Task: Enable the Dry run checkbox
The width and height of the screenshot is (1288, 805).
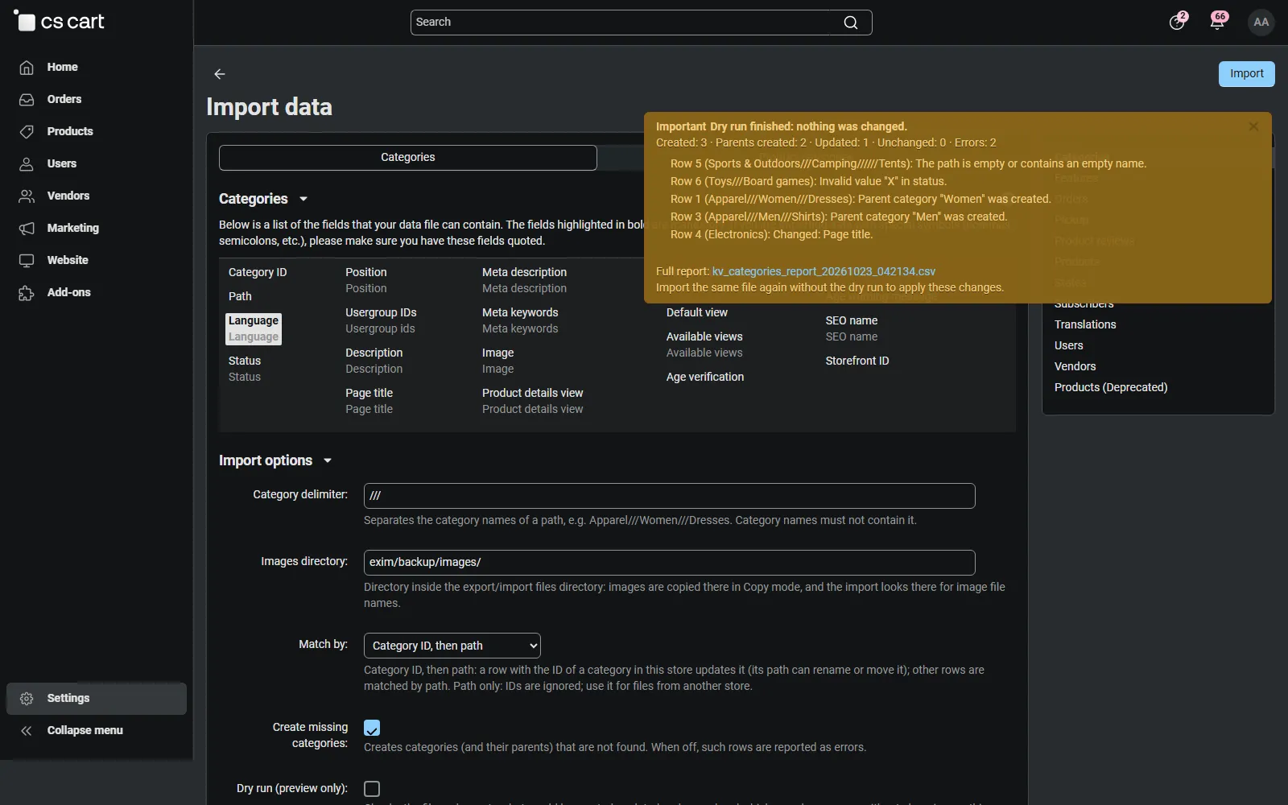Action: pos(372,789)
